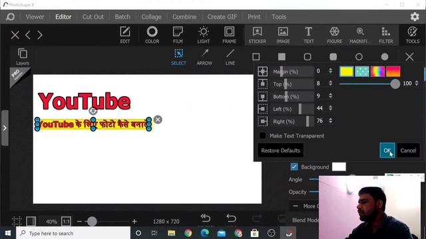Click the PhotoScape home circle icon
This screenshot has width=426, height=239.
tap(11, 17)
